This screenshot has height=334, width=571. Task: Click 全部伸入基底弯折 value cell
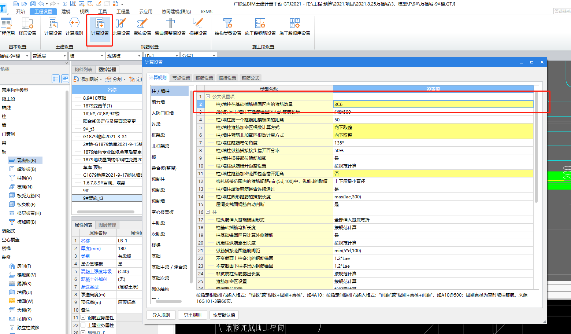(433, 220)
